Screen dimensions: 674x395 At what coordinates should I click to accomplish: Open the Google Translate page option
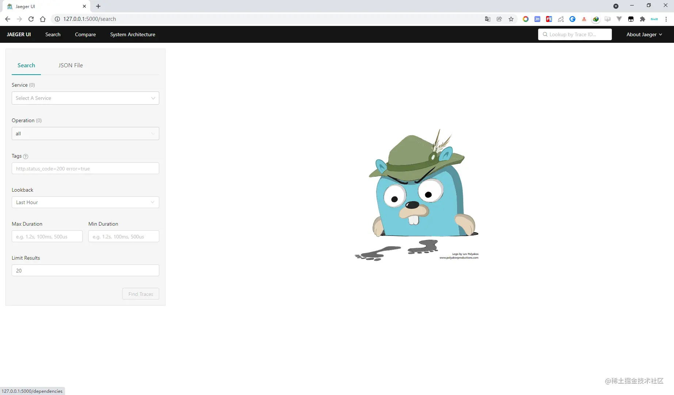[488, 19]
